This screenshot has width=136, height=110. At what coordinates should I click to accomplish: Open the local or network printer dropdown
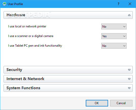114,27
